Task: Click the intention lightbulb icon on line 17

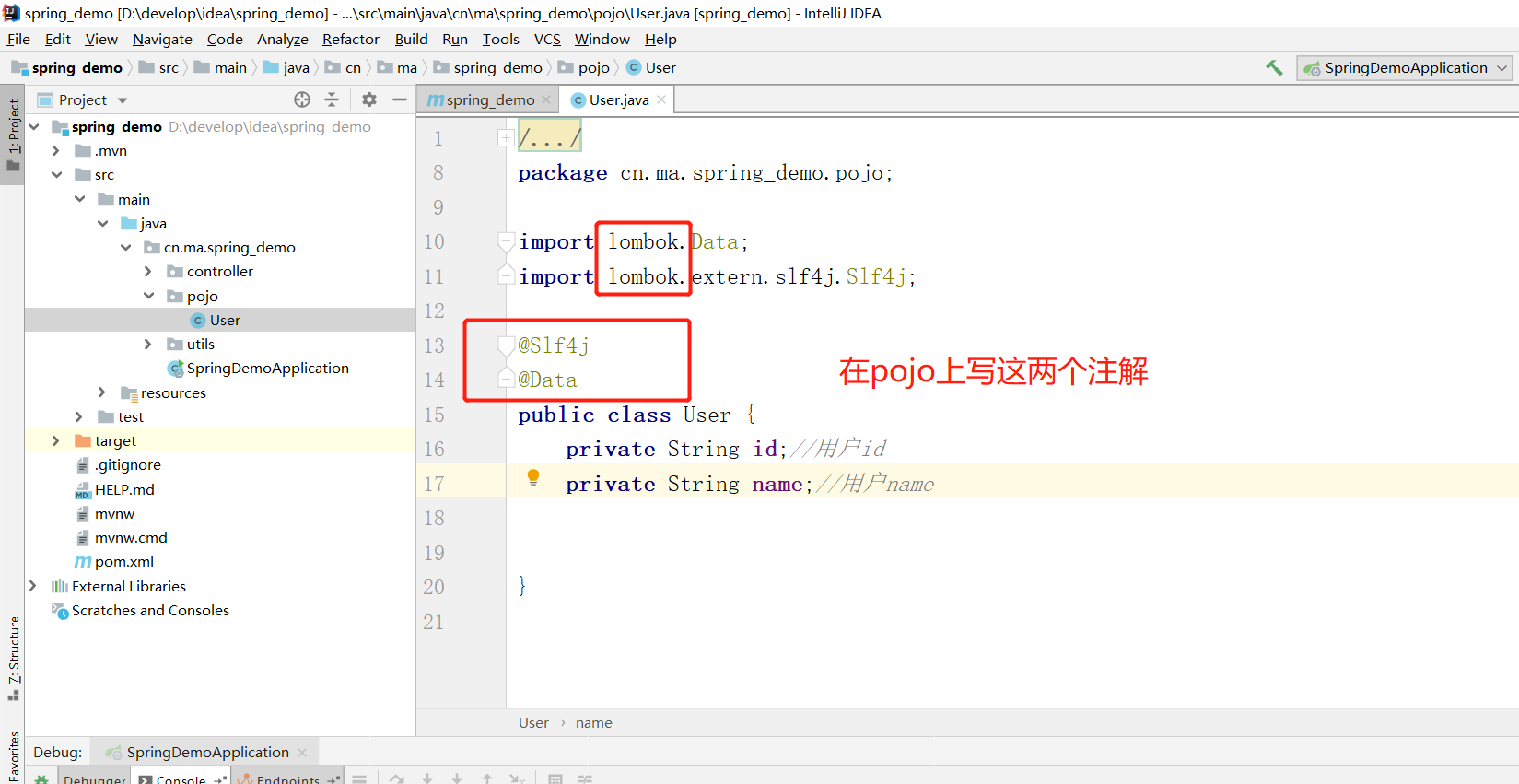Action: (x=532, y=477)
